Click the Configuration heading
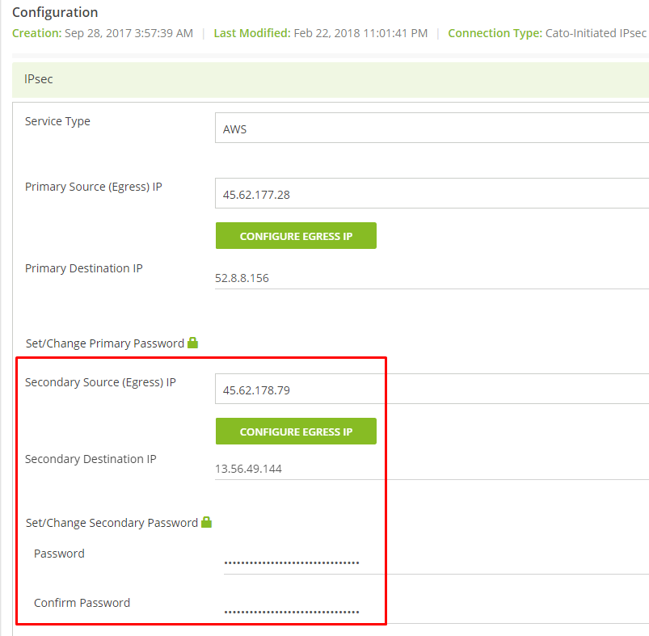The width and height of the screenshot is (649, 636). coord(55,13)
